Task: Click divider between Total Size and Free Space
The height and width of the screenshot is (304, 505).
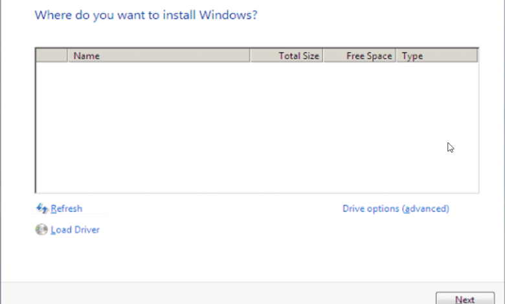Action: [x=322, y=56]
